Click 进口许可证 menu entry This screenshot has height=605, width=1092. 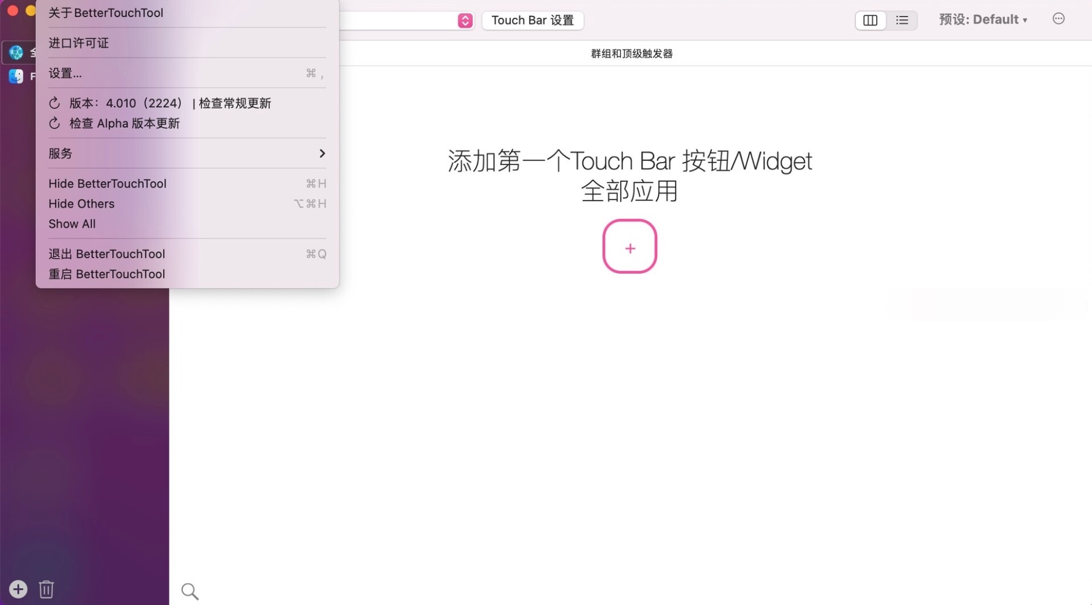coord(78,43)
